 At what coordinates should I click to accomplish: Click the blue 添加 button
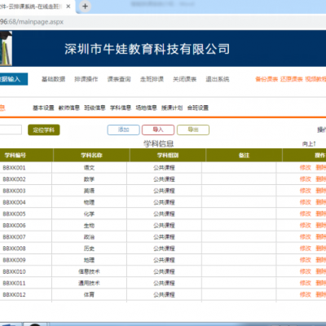tap(124, 130)
